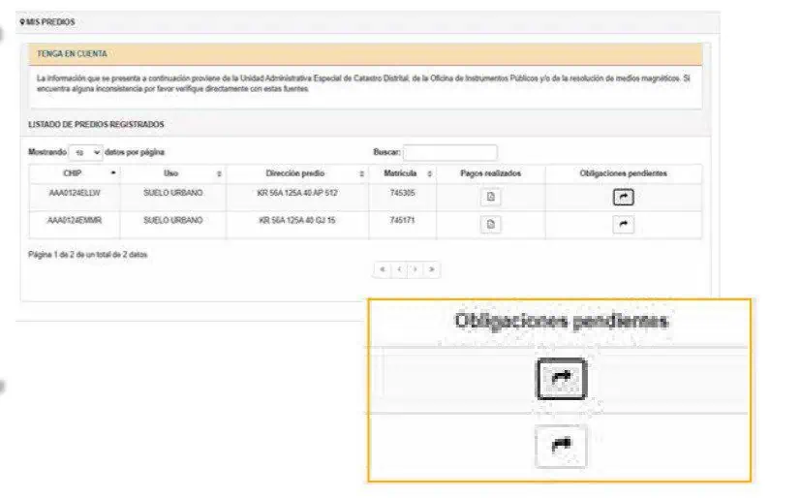
Task: Go to the first page of results
Action: click(383, 269)
